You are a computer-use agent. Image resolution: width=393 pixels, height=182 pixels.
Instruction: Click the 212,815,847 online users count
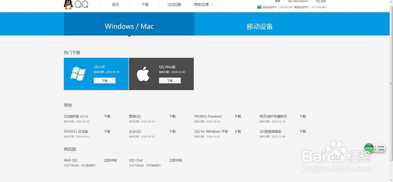point(286,7)
